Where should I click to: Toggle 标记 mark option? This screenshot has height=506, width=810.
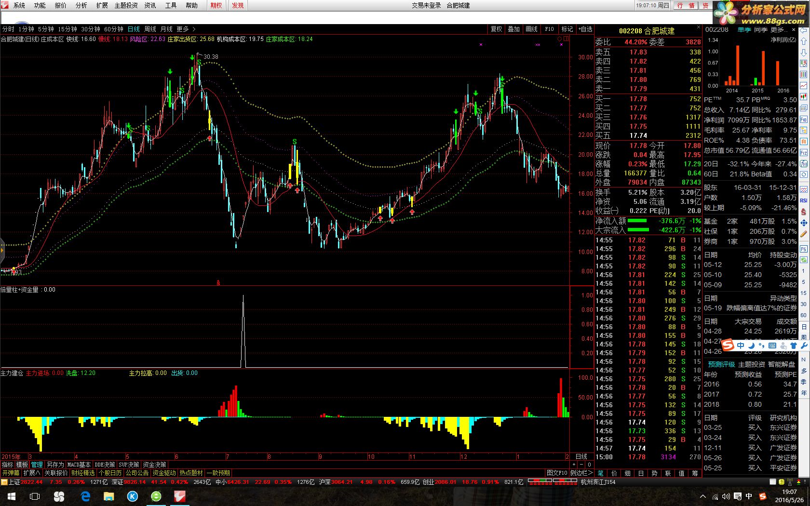(x=567, y=29)
